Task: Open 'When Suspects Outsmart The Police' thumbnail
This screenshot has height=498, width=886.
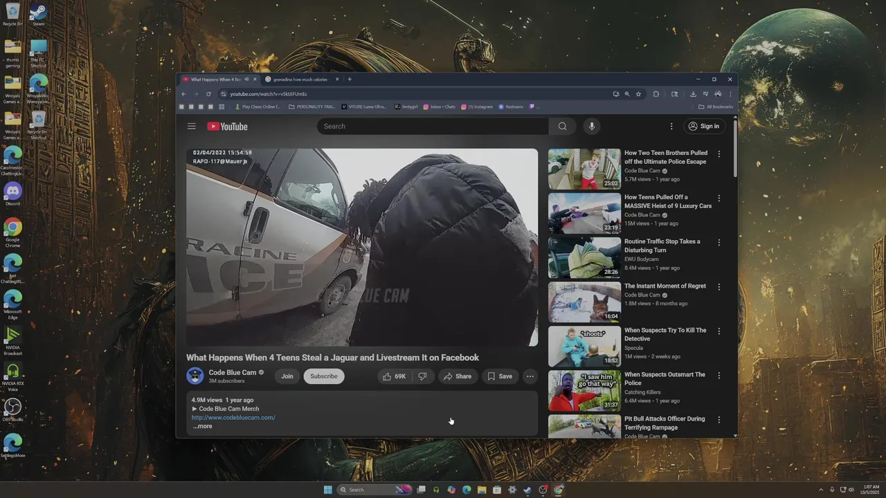Action: (584, 390)
